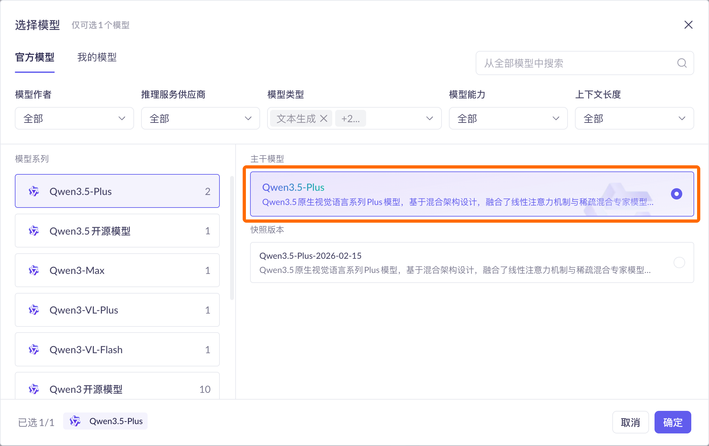This screenshot has width=709, height=446.
Task: Select the Qwen3-Max series
Action: [117, 270]
